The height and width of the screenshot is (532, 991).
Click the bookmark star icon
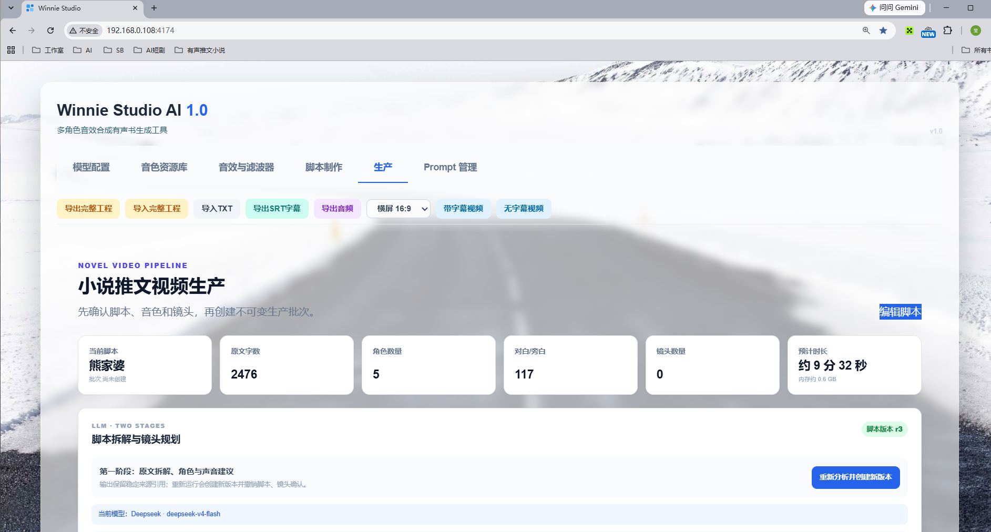883,30
